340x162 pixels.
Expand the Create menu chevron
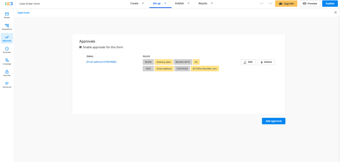pyautogui.click(x=143, y=3)
